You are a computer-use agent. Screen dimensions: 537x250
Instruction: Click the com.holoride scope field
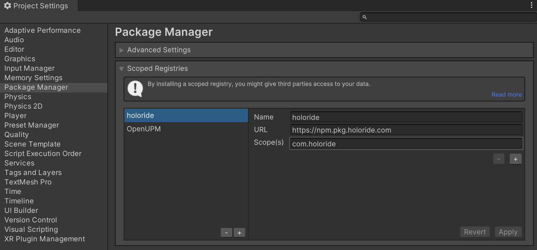pos(406,144)
